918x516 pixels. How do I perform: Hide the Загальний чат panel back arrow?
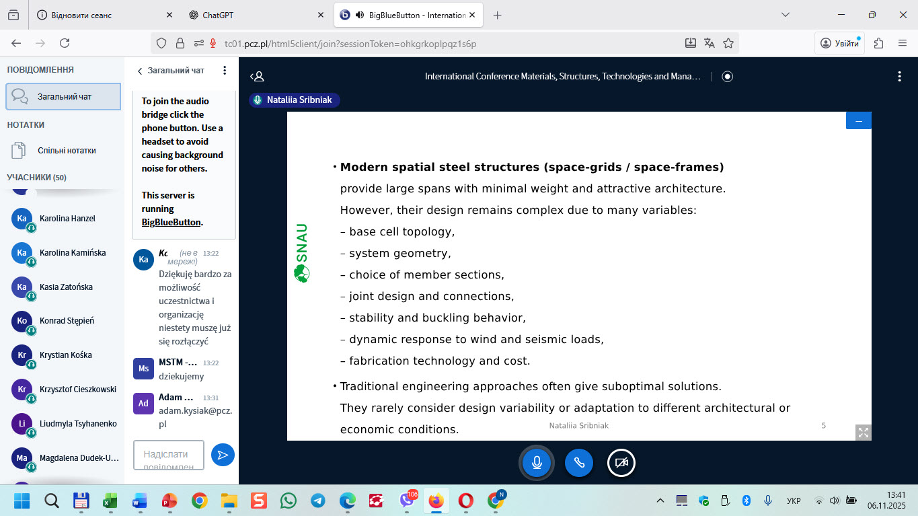click(140, 71)
